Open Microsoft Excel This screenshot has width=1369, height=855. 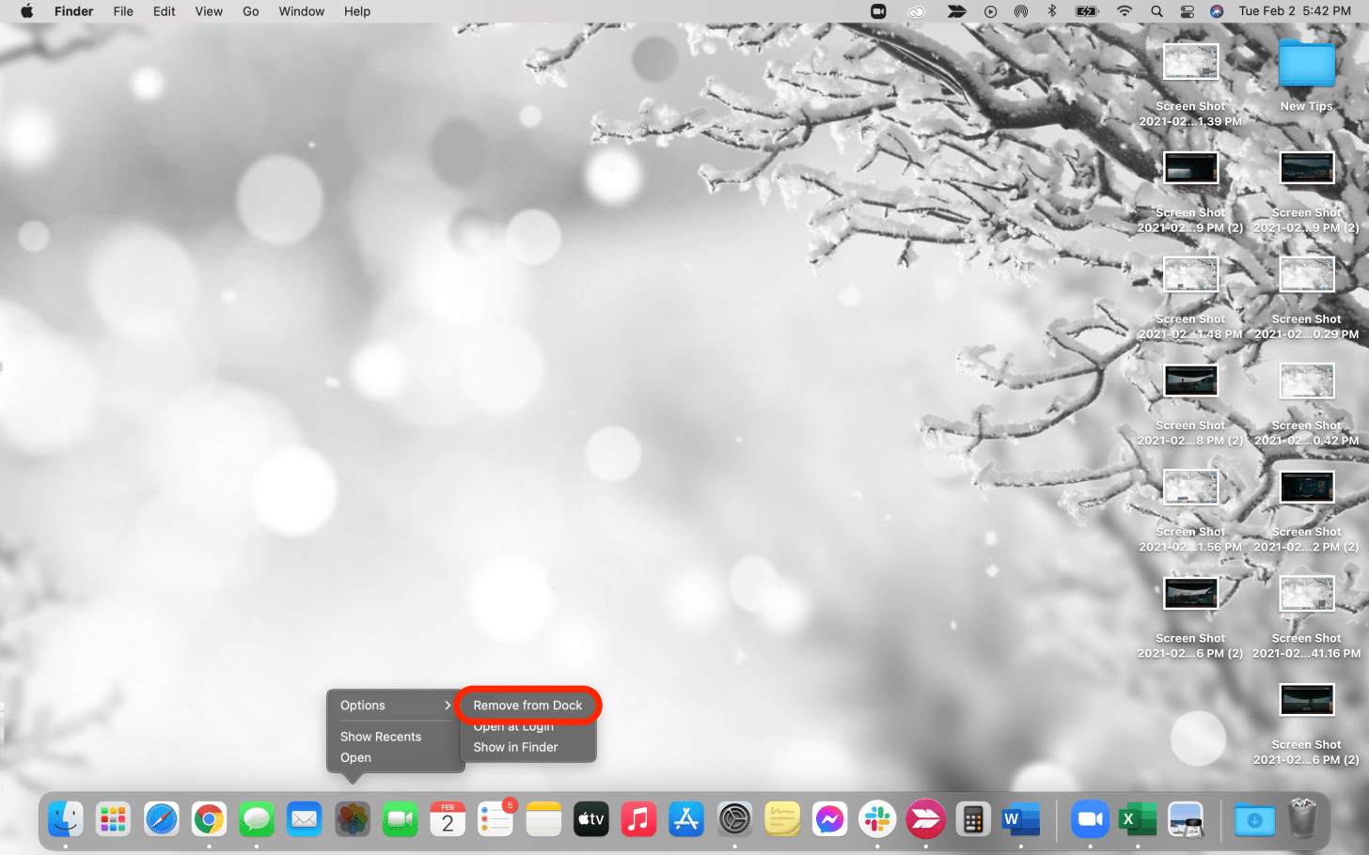1138,818
